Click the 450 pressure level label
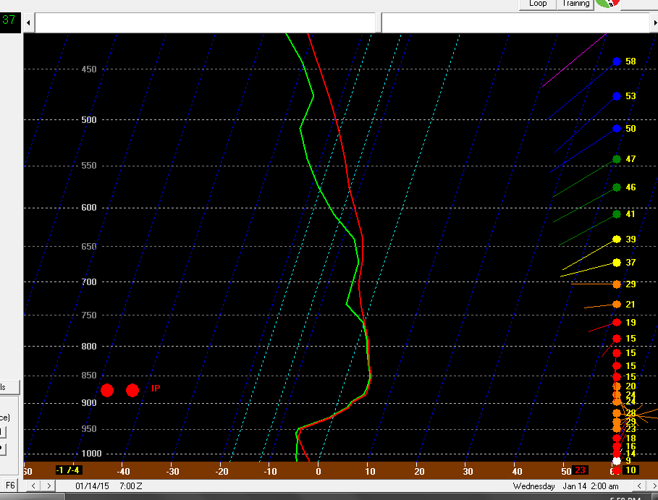This screenshot has width=658, height=500. click(88, 69)
